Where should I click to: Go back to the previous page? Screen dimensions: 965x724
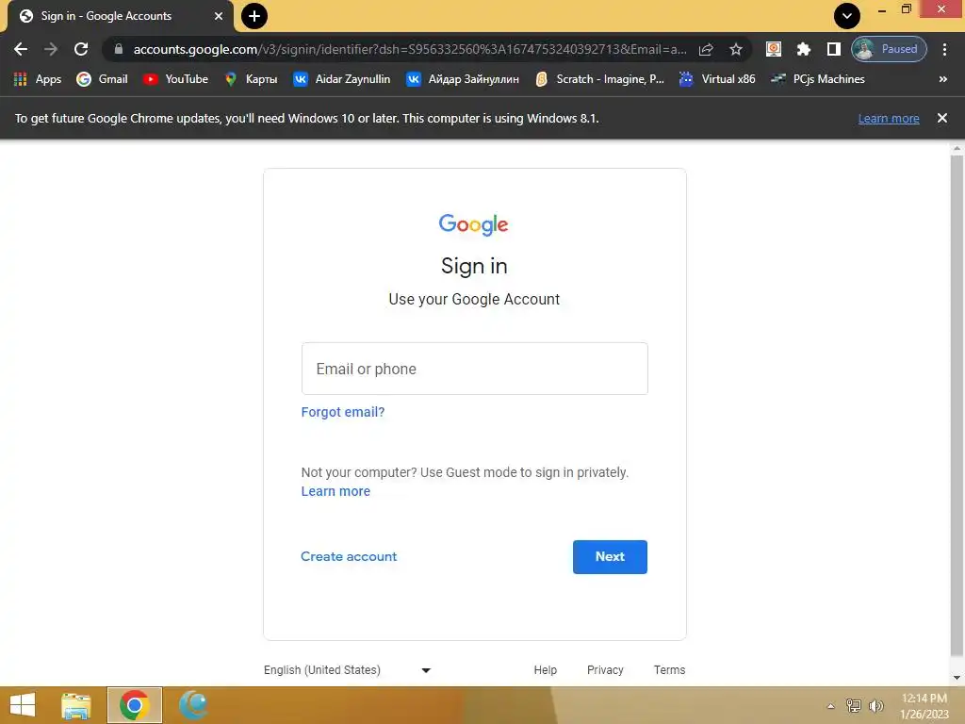[21, 49]
